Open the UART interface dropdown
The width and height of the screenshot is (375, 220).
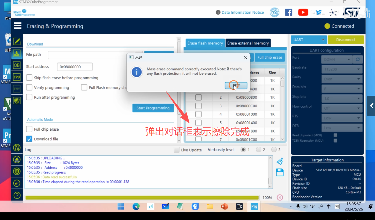pyautogui.click(x=309, y=40)
